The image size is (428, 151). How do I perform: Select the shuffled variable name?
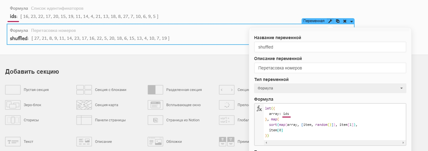point(19,38)
